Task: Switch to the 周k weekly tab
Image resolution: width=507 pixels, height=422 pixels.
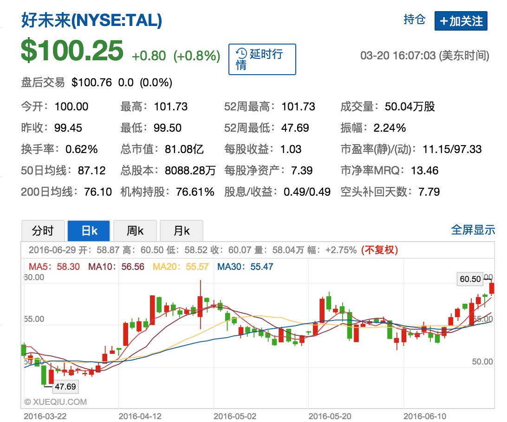Action: click(135, 230)
